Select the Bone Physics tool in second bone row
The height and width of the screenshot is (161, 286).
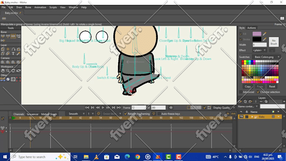3,41
